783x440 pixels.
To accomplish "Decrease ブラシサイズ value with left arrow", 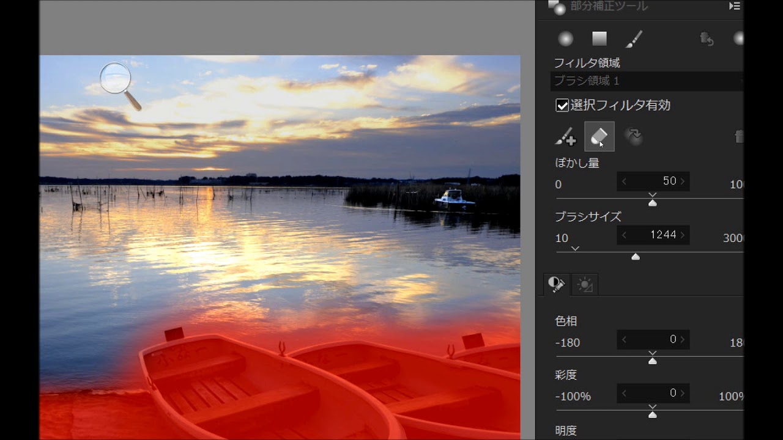I will point(624,235).
